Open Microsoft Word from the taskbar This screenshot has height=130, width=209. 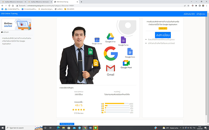(90, 128)
